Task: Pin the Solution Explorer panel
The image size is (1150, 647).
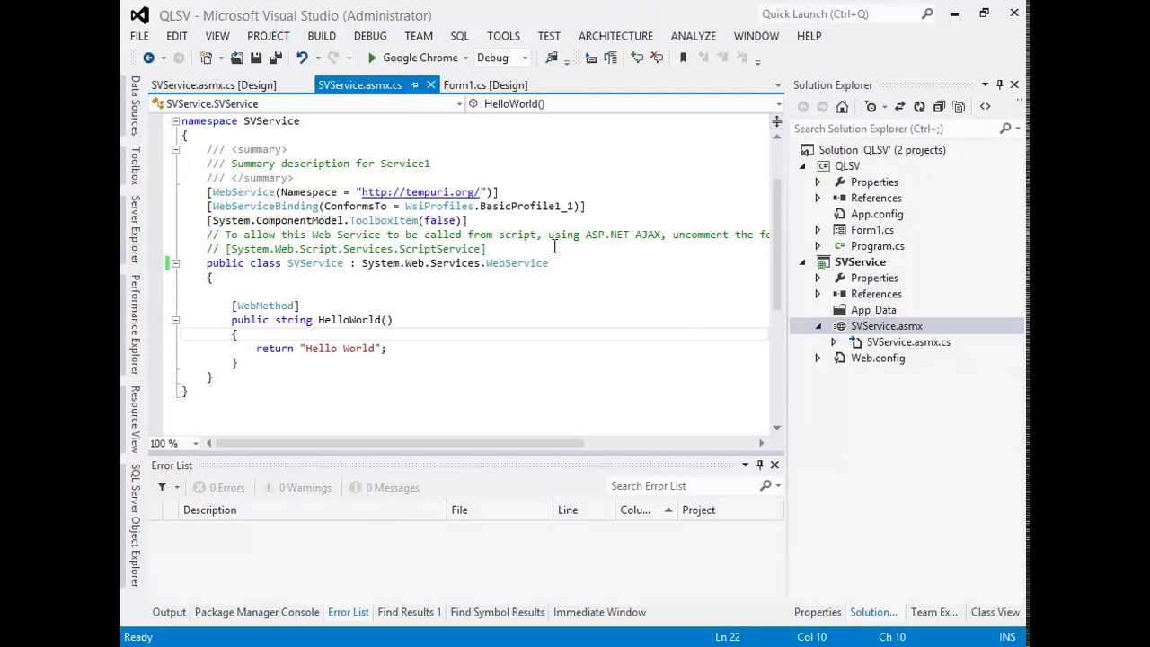Action: pos(999,84)
